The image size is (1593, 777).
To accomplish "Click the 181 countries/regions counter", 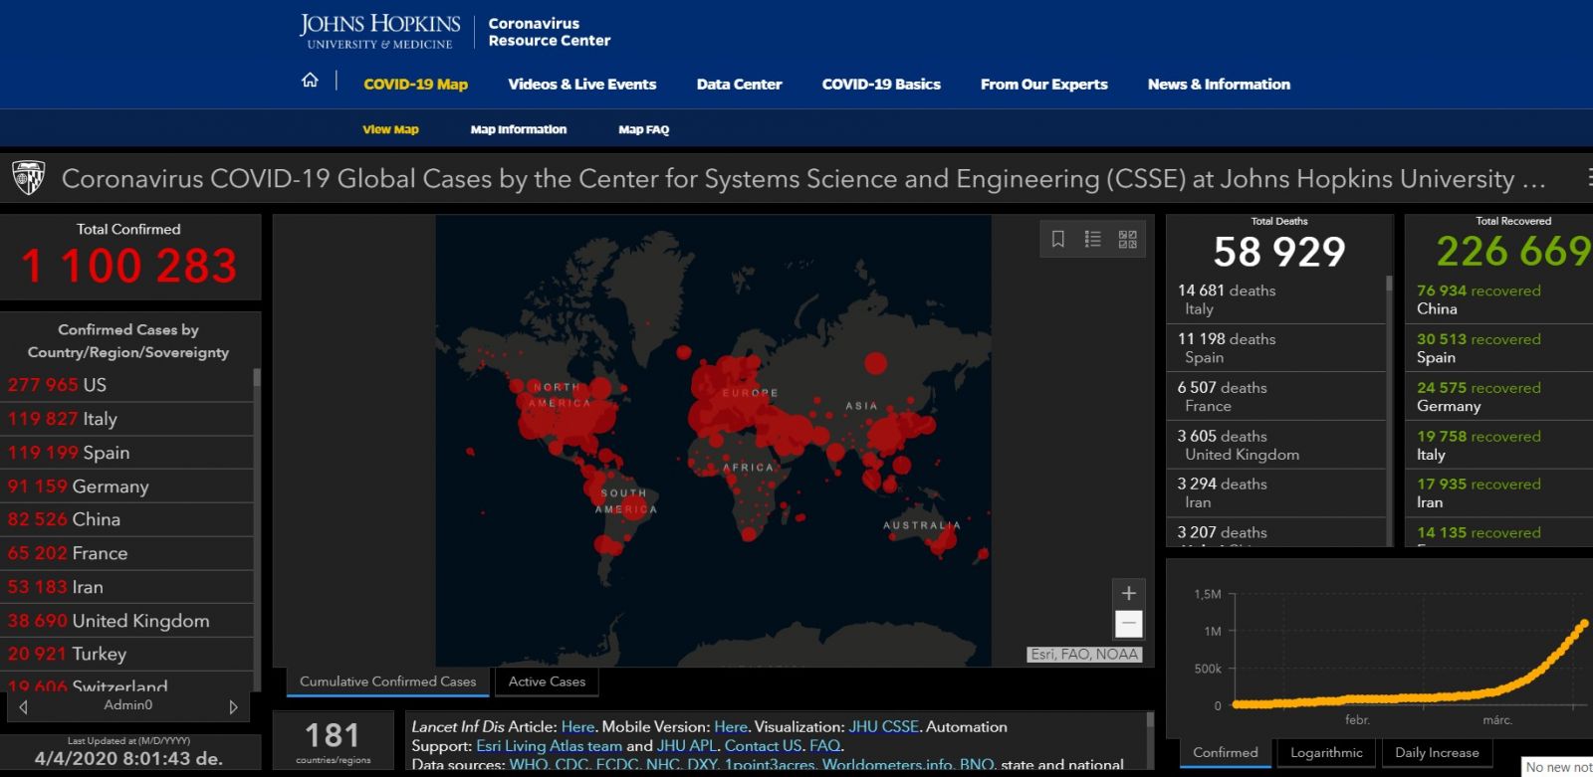I will pos(333,741).
